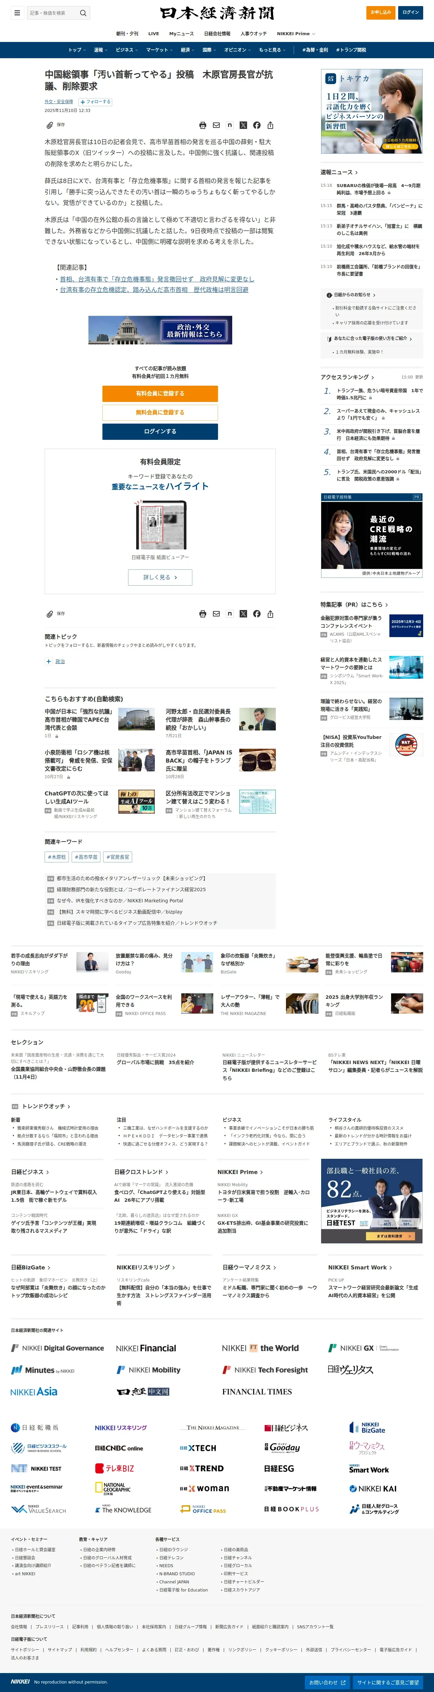Screen dimensions: 434x1692
Task: Open the NIKKEI Asia logo link
Action: point(34,1392)
